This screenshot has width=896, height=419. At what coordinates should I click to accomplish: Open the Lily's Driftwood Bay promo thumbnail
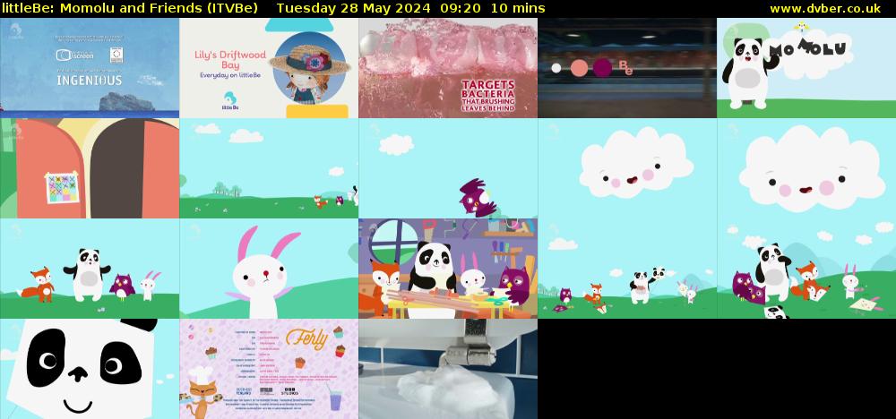[x=269, y=68]
